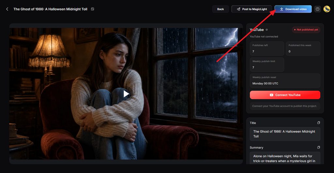Click the back arrow chevron at top left
This screenshot has width=334, height=173.
(x=7, y=9)
